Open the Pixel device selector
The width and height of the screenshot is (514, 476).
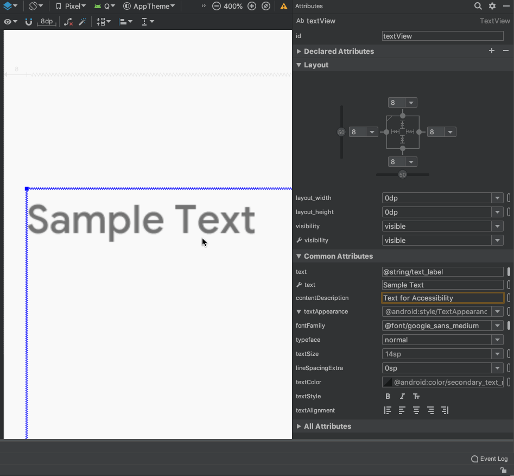71,6
